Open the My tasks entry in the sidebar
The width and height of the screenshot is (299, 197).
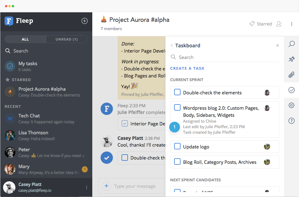coord(46,66)
